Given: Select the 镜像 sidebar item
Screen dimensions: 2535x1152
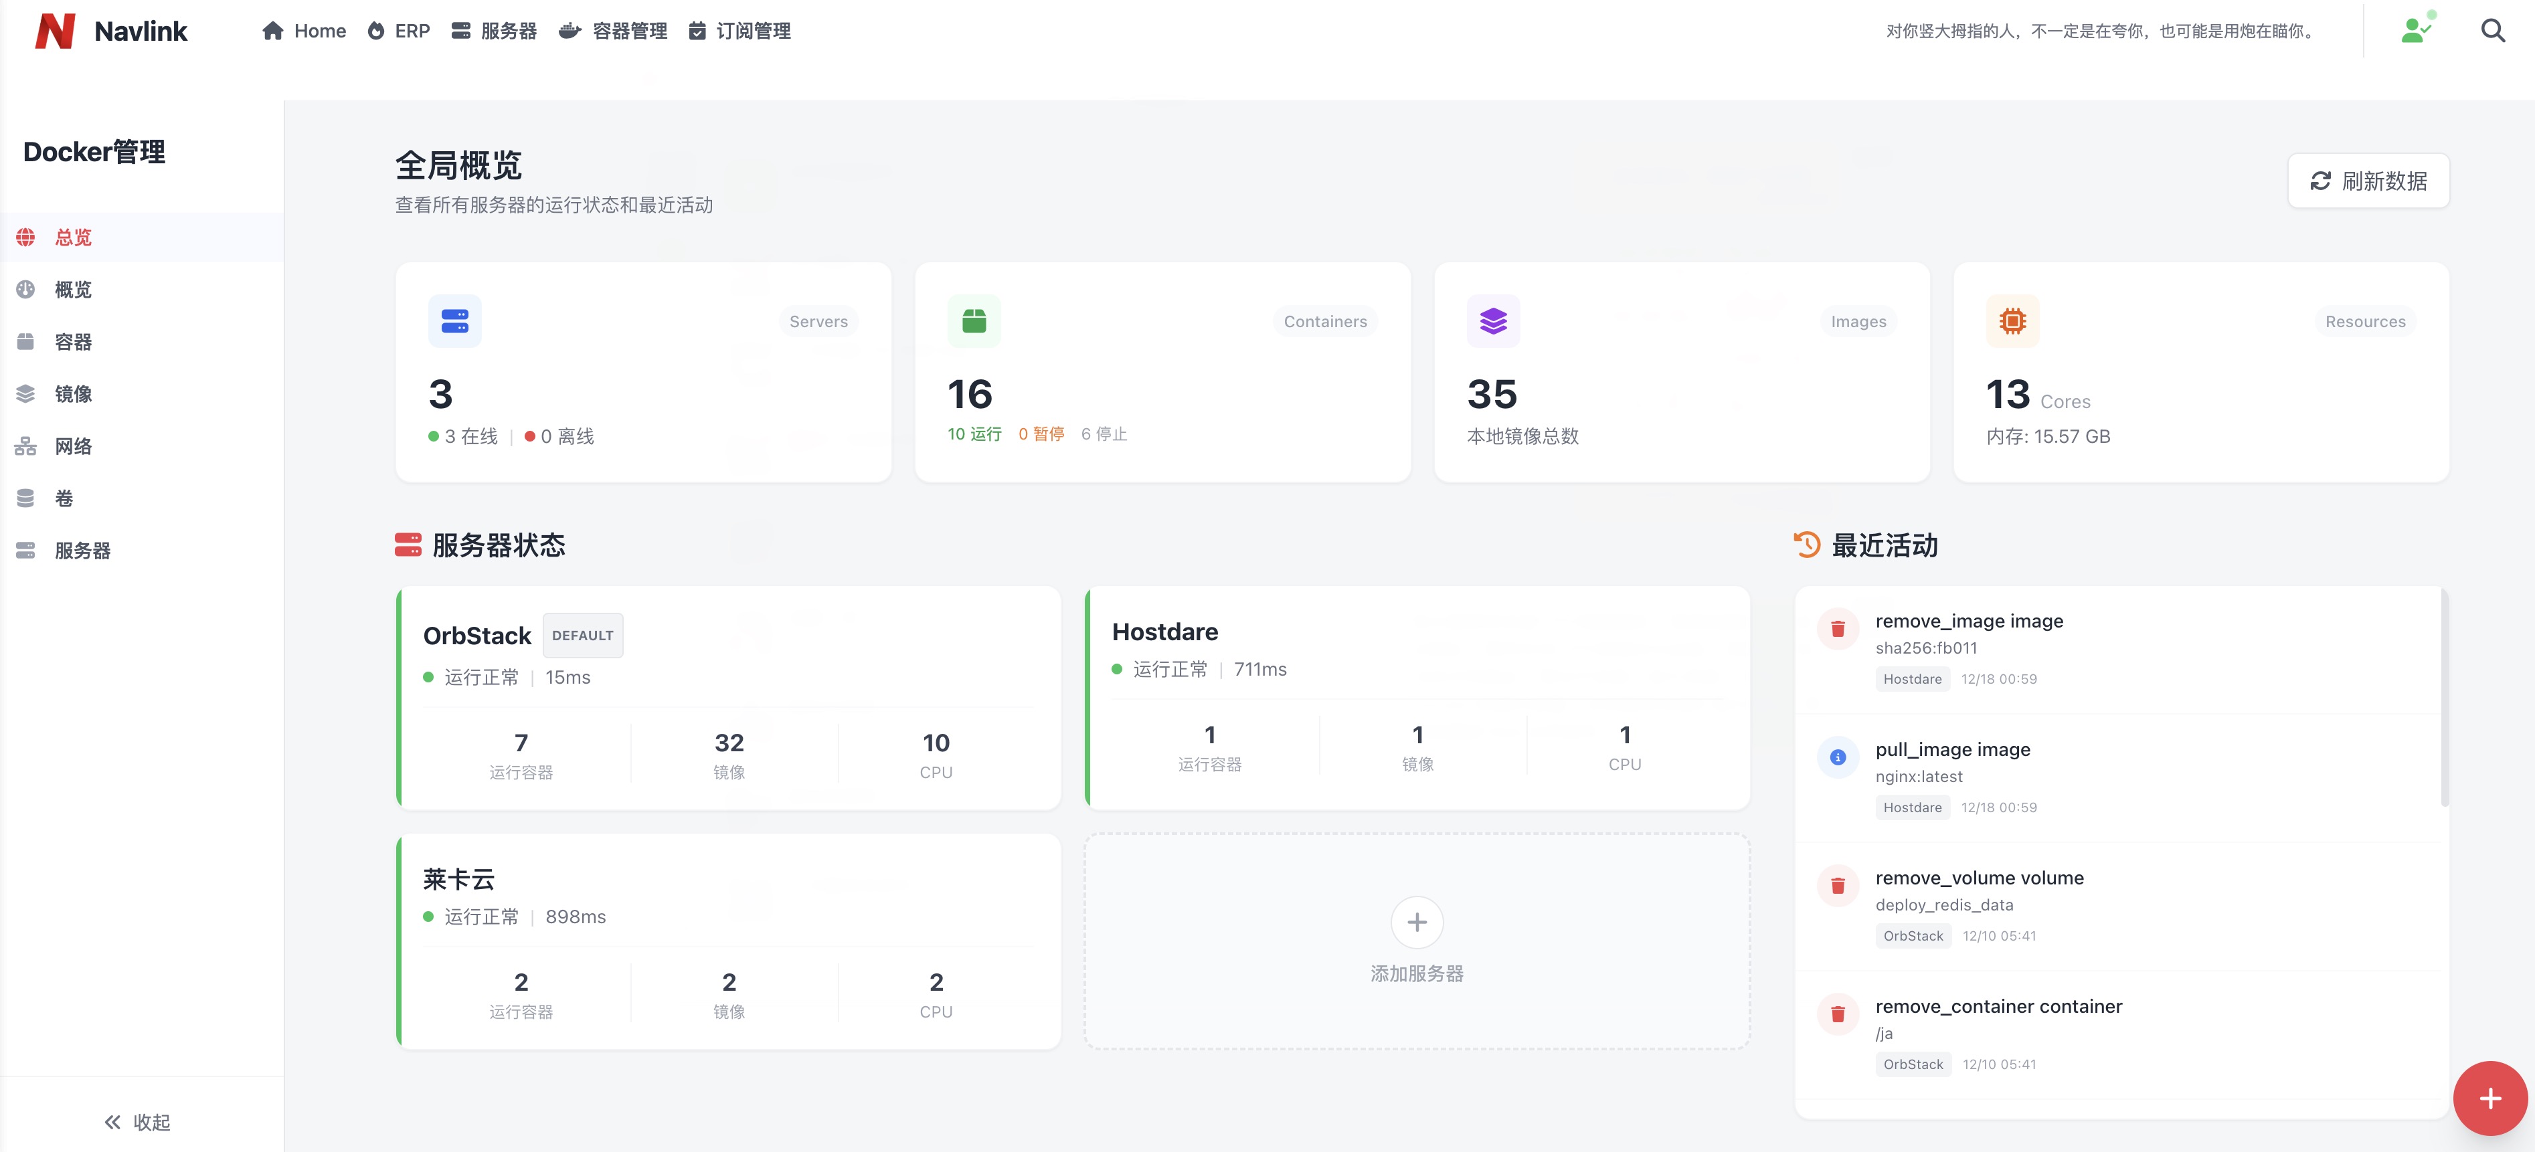Looking at the screenshot, I should pyautogui.click(x=73, y=393).
